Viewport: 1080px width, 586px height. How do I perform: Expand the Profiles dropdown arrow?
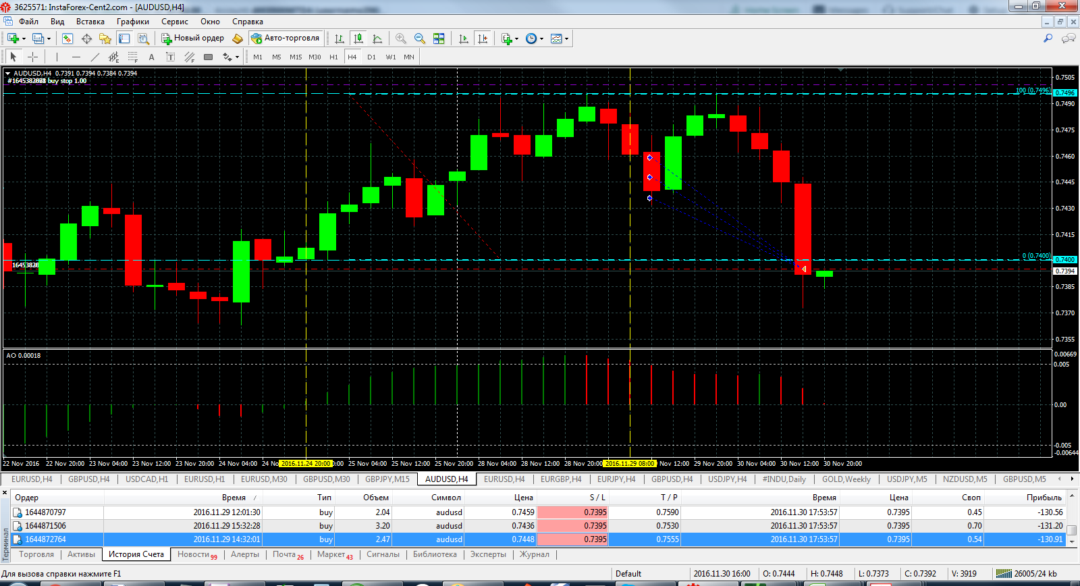coord(49,38)
